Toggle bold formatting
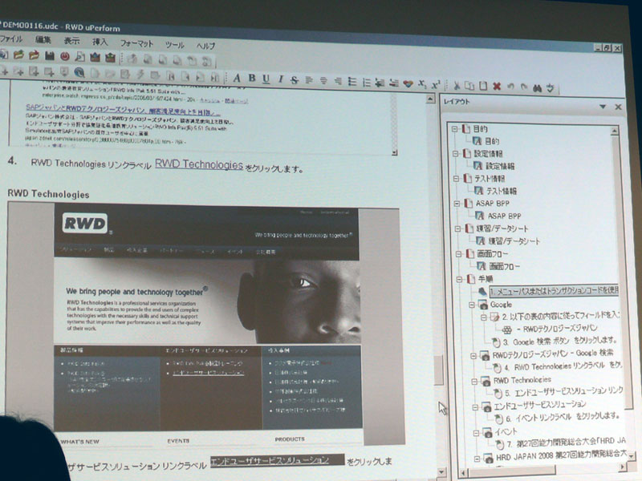The width and height of the screenshot is (642, 481). 252,78
